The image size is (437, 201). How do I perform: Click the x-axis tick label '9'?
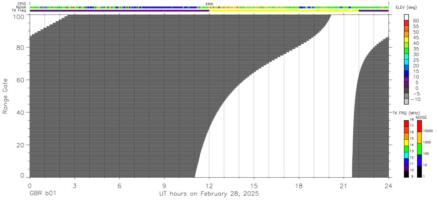pos(164,185)
